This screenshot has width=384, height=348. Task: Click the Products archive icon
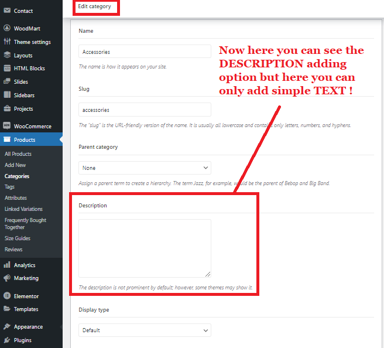click(7, 139)
